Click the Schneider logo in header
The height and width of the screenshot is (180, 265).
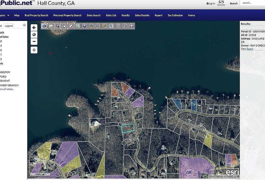pyautogui.click(x=221, y=3)
